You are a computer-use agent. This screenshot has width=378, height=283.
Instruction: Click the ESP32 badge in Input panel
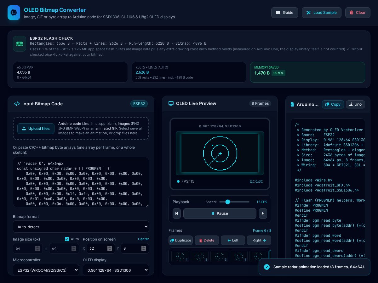pyautogui.click(x=139, y=104)
